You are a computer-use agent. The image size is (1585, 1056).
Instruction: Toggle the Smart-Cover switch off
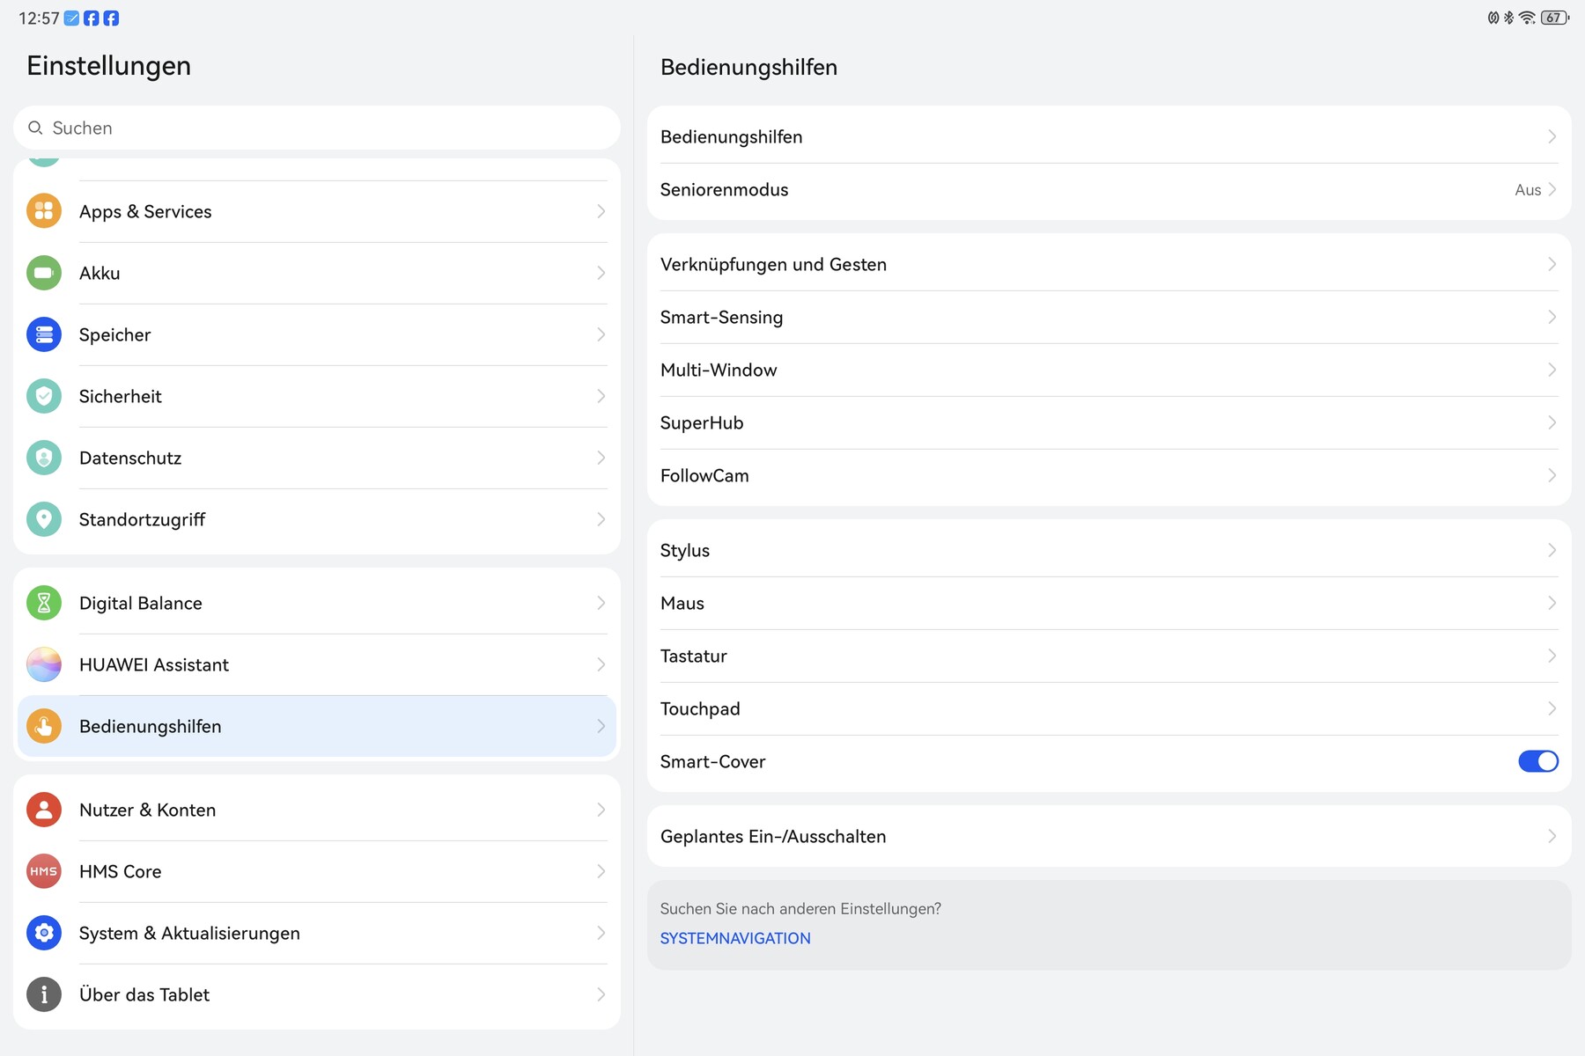click(x=1537, y=761)
